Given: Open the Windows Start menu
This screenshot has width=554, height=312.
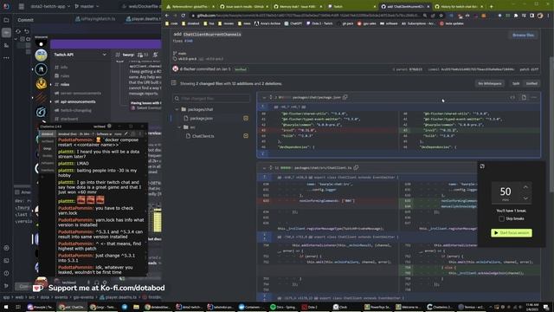Looking at the screenshot, I should click(x=6, y=307).
